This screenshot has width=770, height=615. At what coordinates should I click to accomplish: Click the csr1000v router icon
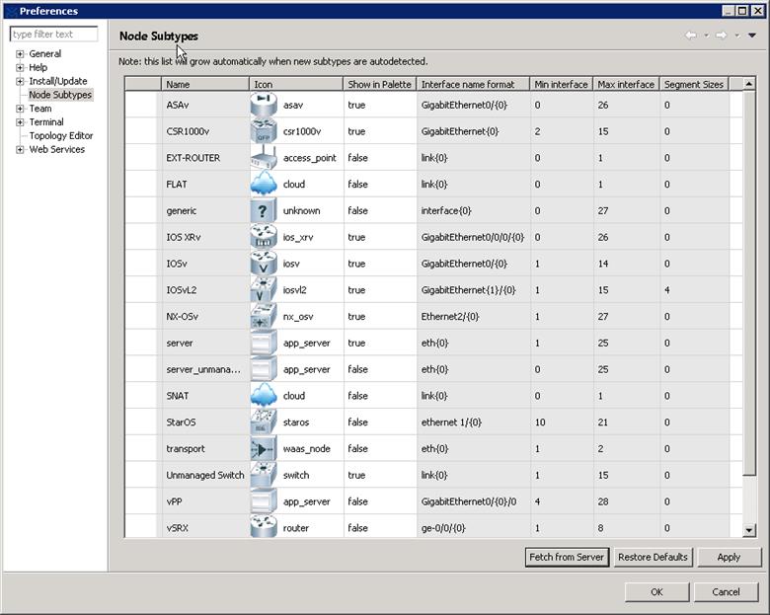click(264, 131)
